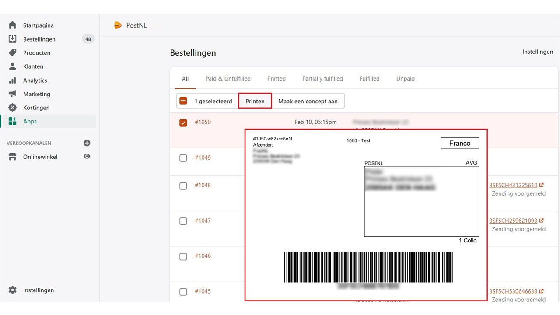The height and width of the screenshot is (315, 560).
Task: Open Apps in the sidebar
Action: tap(30, 121)
